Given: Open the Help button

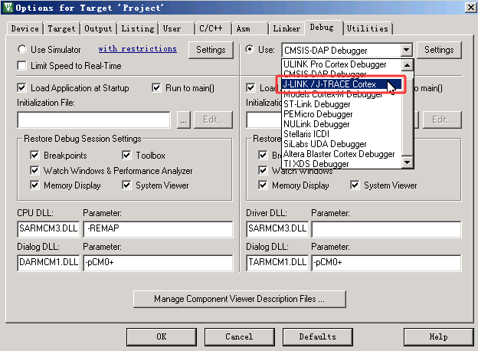Looking at the screenshot, I should [439, 337].
